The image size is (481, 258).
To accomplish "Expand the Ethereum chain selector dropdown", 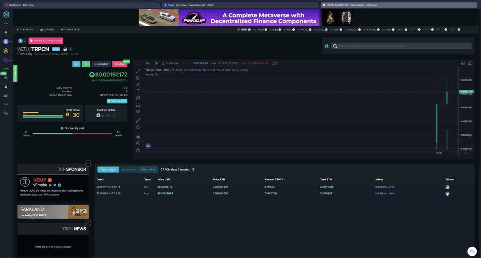I will pyautogui.click(x=22, y=41).
